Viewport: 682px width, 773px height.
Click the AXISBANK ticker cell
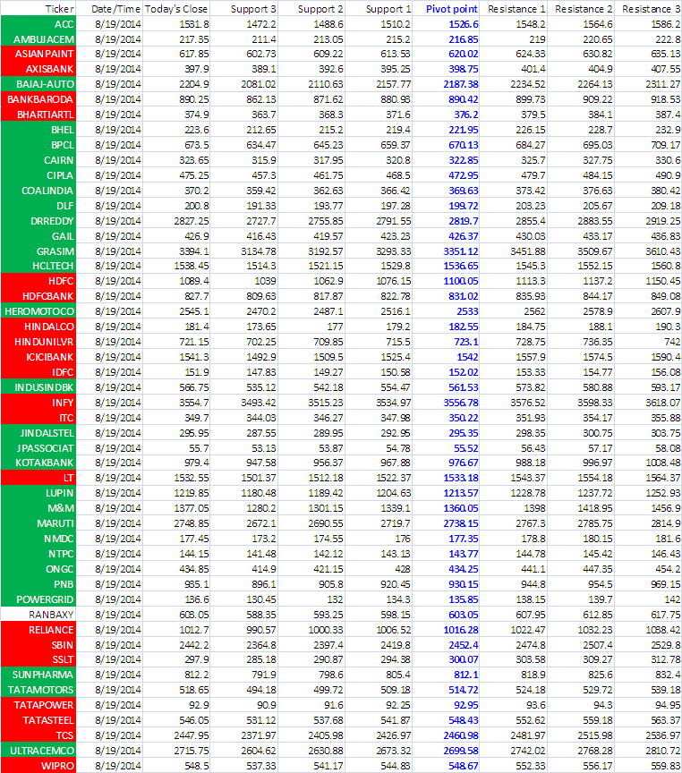(38, 70)
